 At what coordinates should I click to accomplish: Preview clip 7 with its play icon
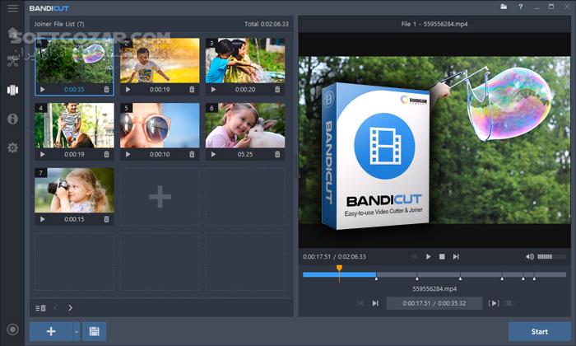[43, 219]
